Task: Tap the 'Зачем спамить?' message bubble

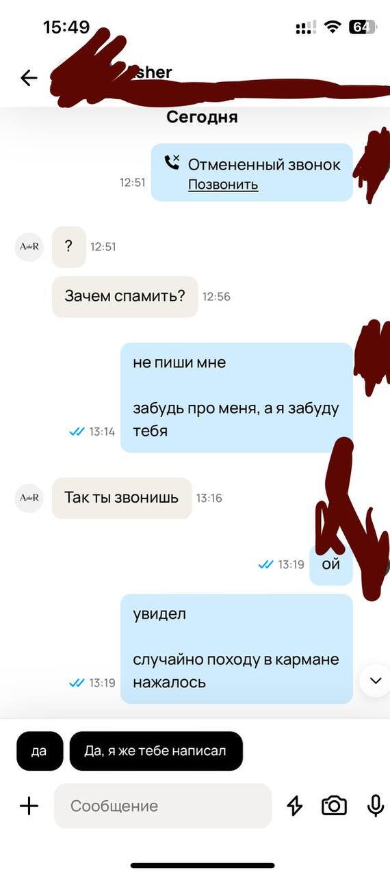Action: 125,297
